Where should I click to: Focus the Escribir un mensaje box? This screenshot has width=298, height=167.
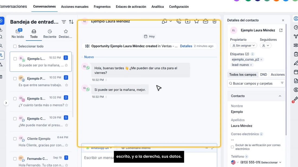point(149,160)
